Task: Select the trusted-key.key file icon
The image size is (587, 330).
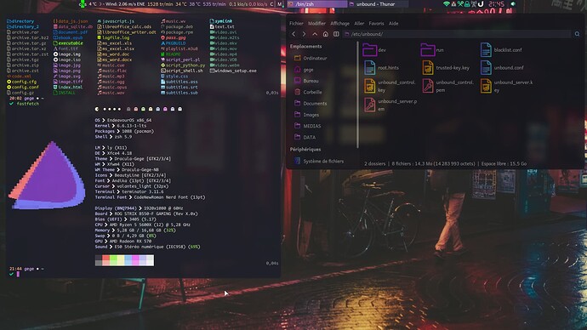Action: [x=428, y=68]
